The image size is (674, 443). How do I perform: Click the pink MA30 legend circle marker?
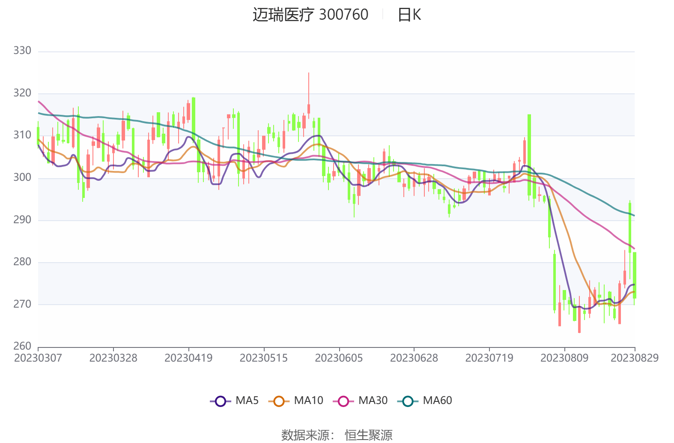(x=343, y=401)
